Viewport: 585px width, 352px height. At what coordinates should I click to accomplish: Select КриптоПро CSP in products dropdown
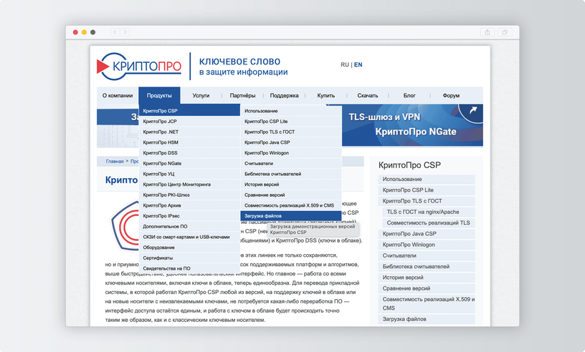coord(189,111)
